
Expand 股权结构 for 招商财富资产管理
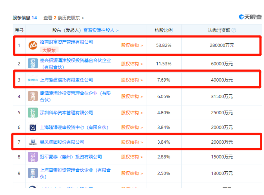coord(132,45)
